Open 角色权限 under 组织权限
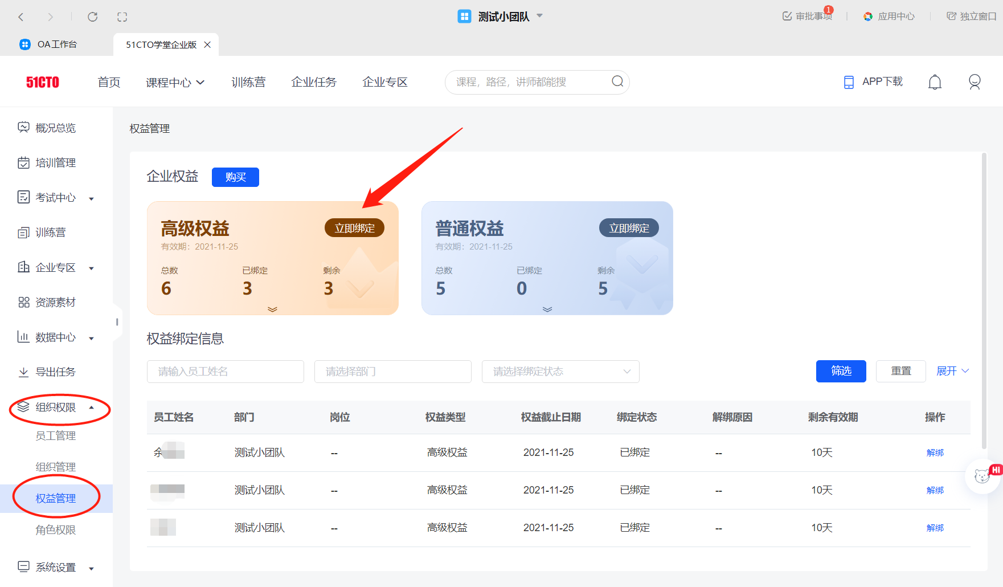 (56, 530)
